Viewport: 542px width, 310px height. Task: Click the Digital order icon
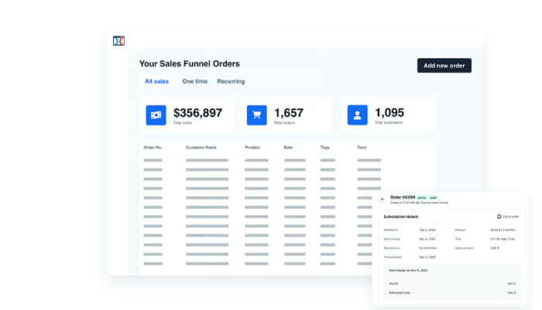[x=499, y=216]
